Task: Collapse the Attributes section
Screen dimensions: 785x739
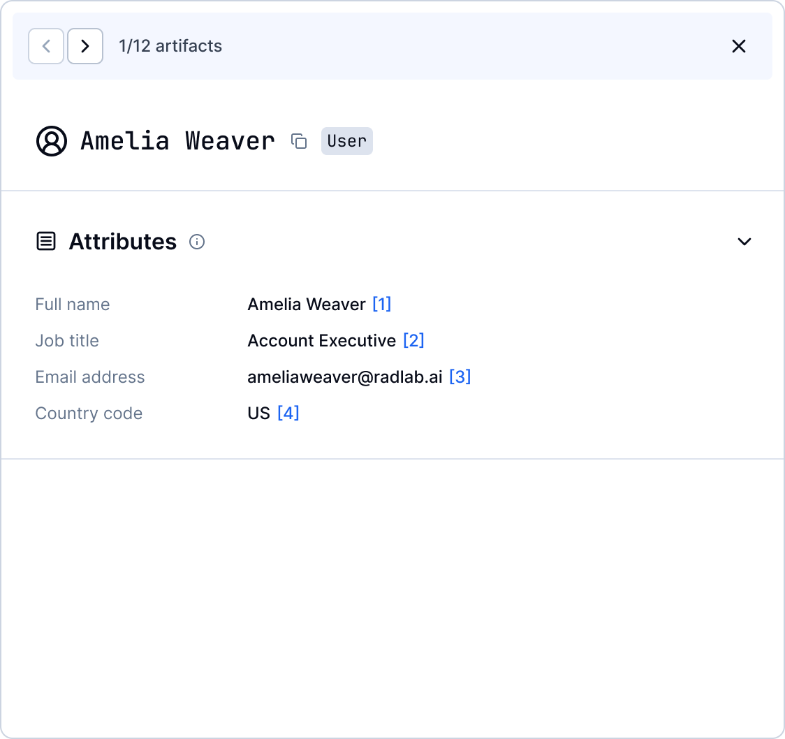Action: 744,242
